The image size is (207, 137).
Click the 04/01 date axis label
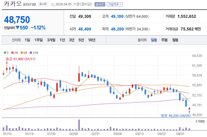[x=180, y=134]
